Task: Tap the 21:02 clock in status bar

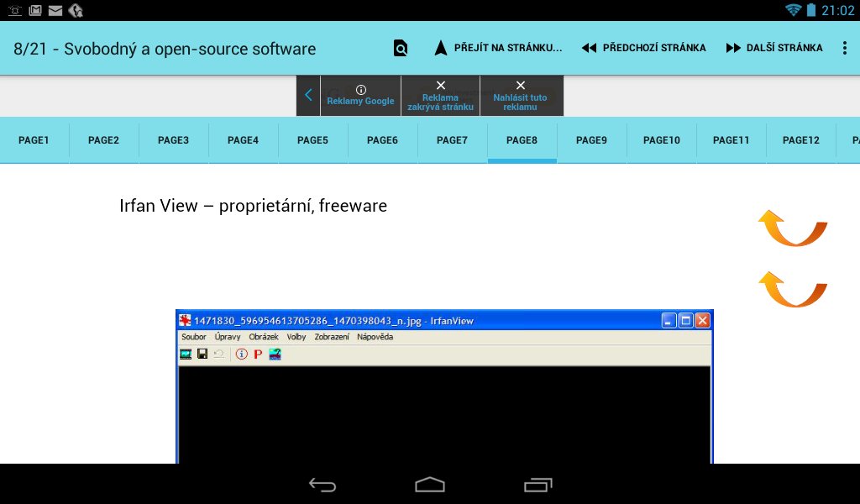Action: (838, 10)
